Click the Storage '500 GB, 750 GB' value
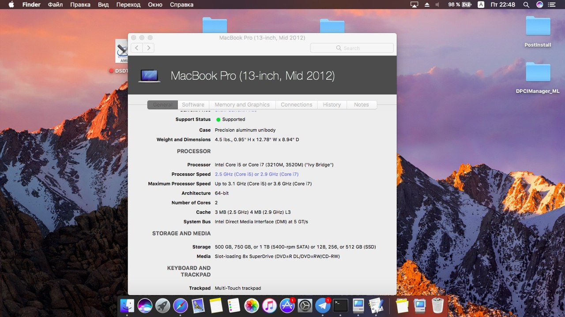This screenshot has height=317, width=565. point(295,247)
